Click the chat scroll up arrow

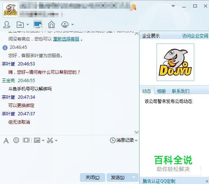pos(136,34)
